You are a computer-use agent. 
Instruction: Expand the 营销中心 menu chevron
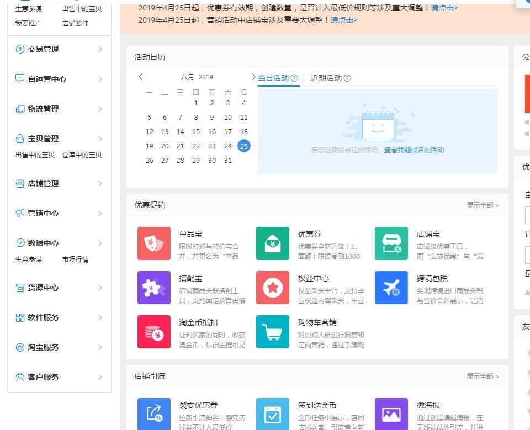[100, 213]
